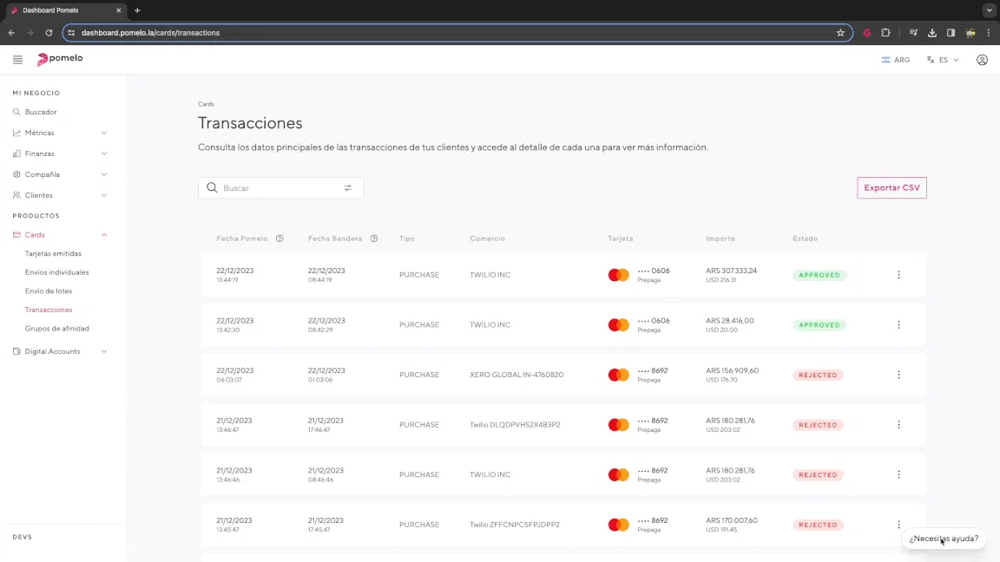Click the Pomelo logo
This screenshot has height=562, width=1000.
click(x=60, y=59)
